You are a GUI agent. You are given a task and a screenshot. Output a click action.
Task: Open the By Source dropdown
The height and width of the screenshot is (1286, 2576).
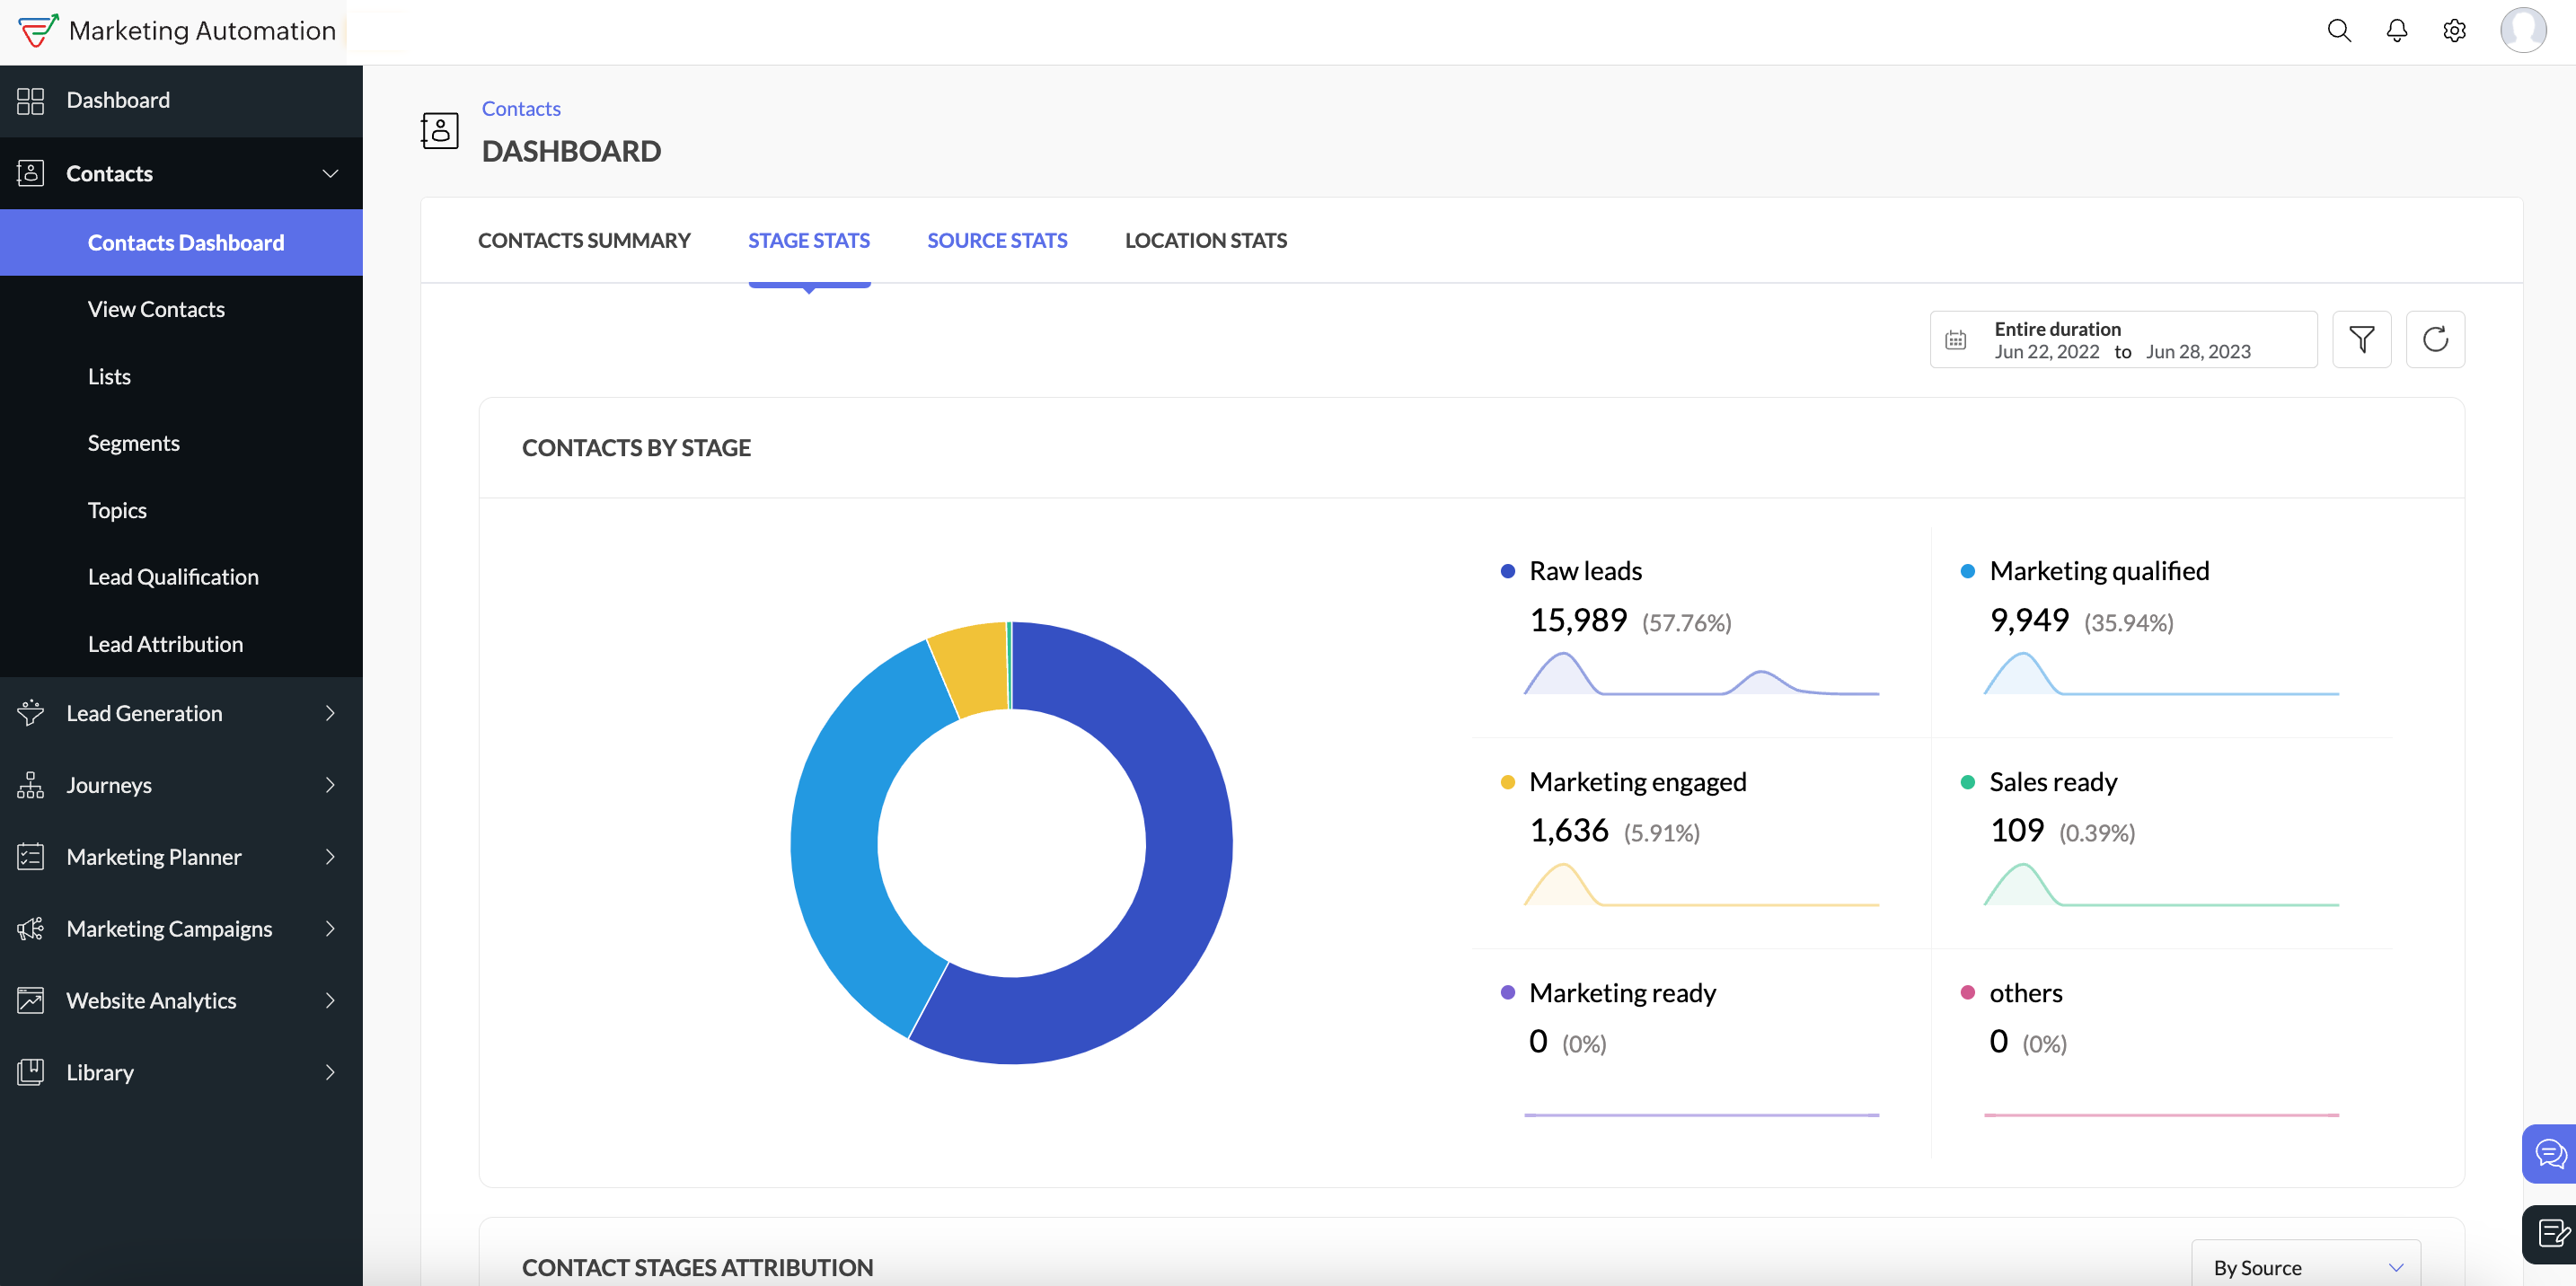(2305, 1266)
